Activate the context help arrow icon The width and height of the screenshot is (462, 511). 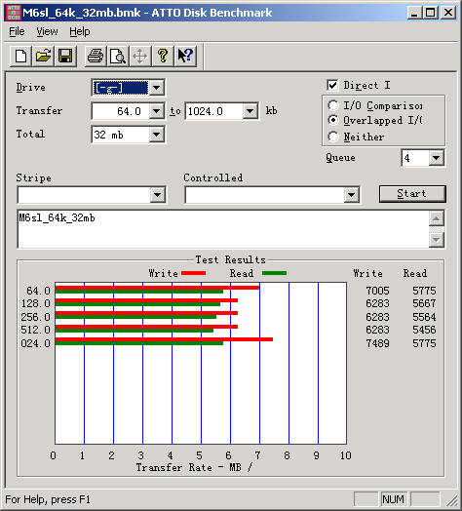(185, 57)
